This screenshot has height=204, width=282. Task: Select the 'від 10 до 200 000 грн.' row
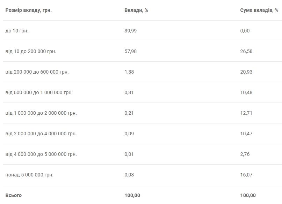[x=31, y=51]
